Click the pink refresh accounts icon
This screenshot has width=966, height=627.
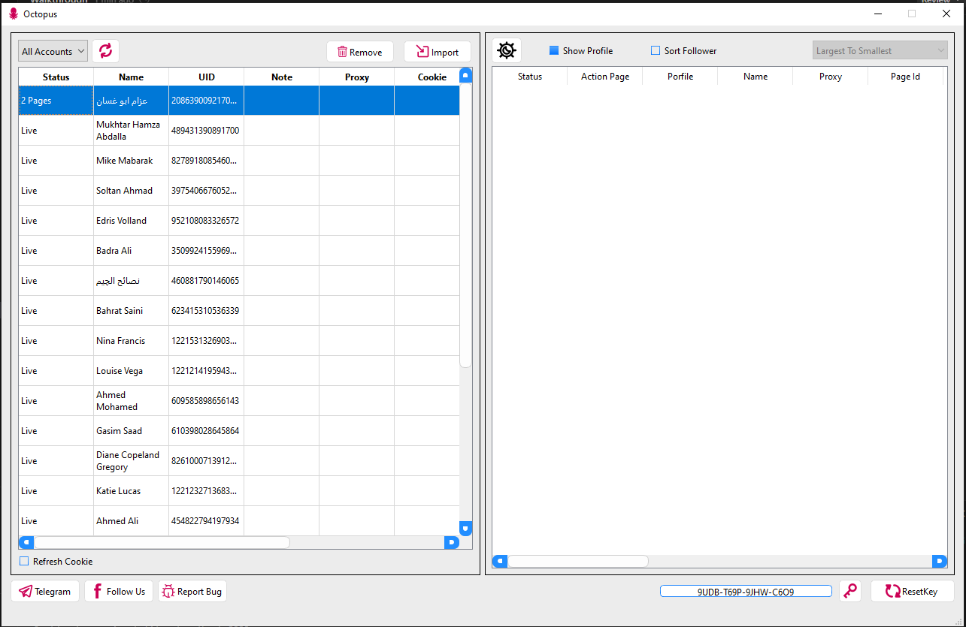[x=105, y=51]
